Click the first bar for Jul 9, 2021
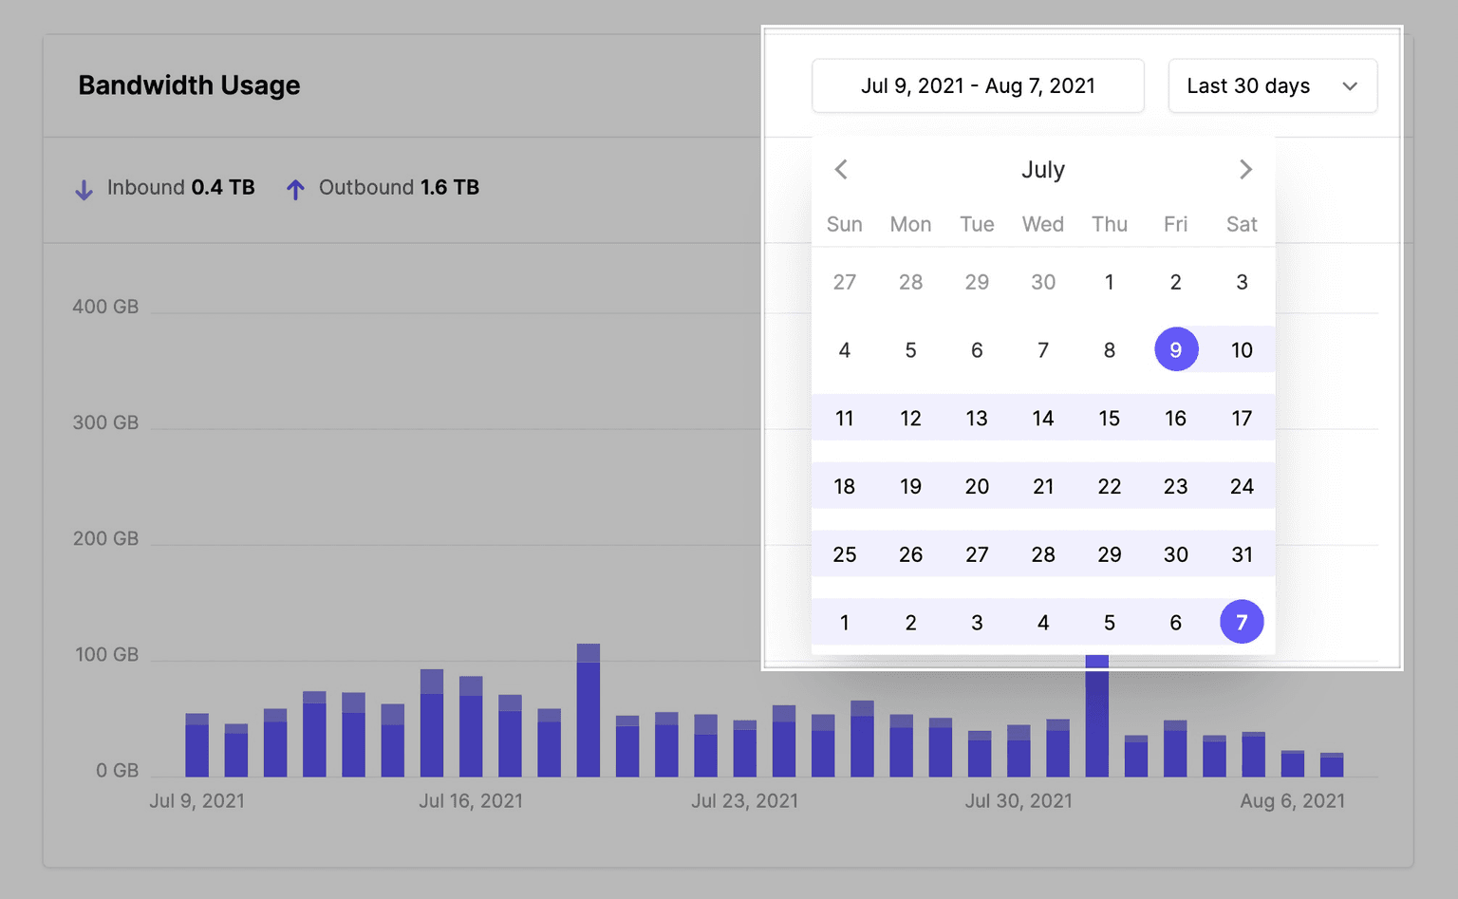The width and height of the screenshot is (1458, 899). coord(196,746)
